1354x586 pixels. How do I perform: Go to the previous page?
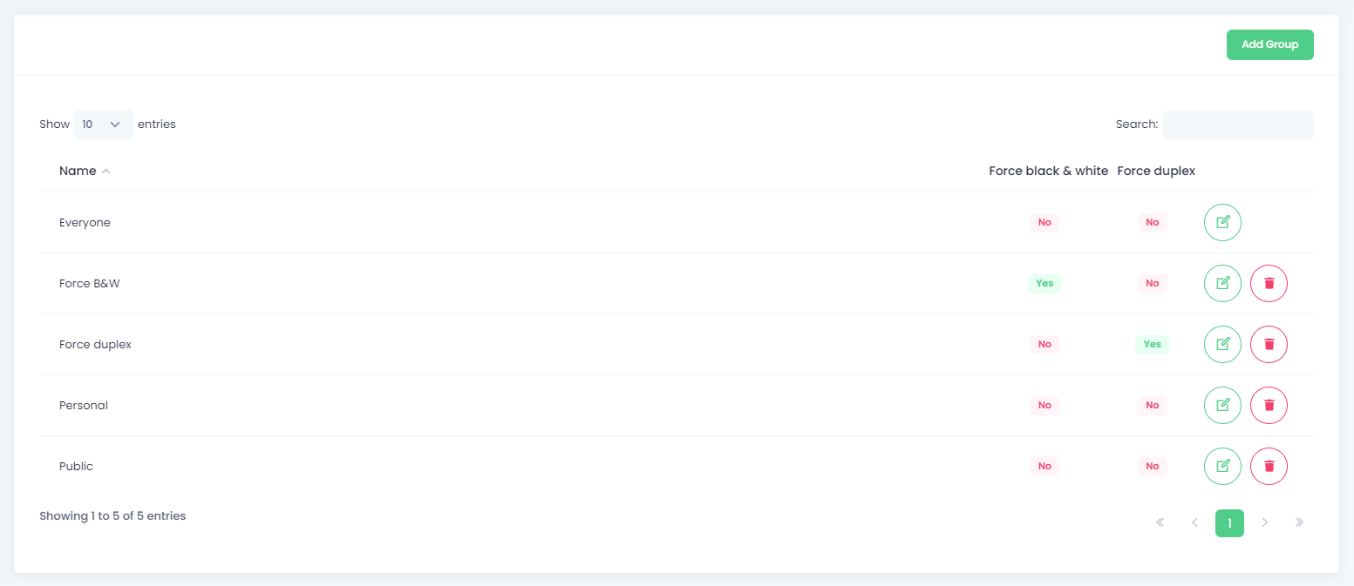[1194, 523]
